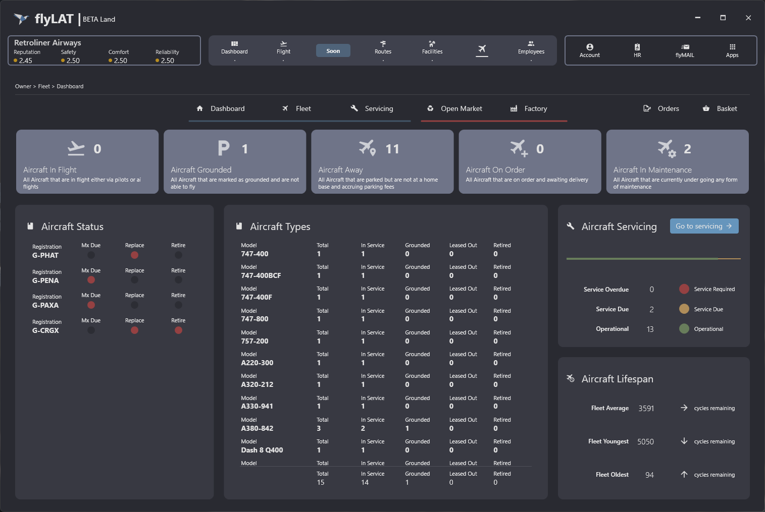This screenshot has height=512, width=765.
Task: Click the red Service Required color dot
Action: pos(684,289)
